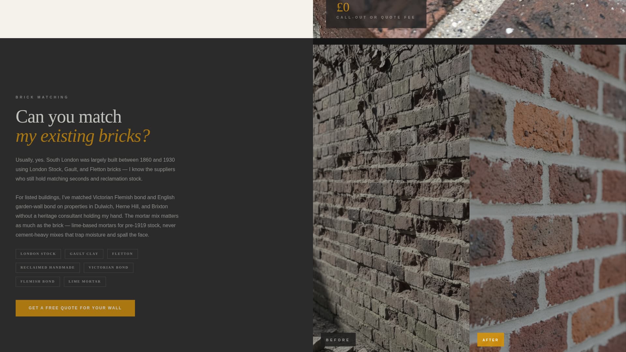This screenshot has height=352, width=626.
Task: Select the Fletton tag
Action: click(x=123, y=254)
